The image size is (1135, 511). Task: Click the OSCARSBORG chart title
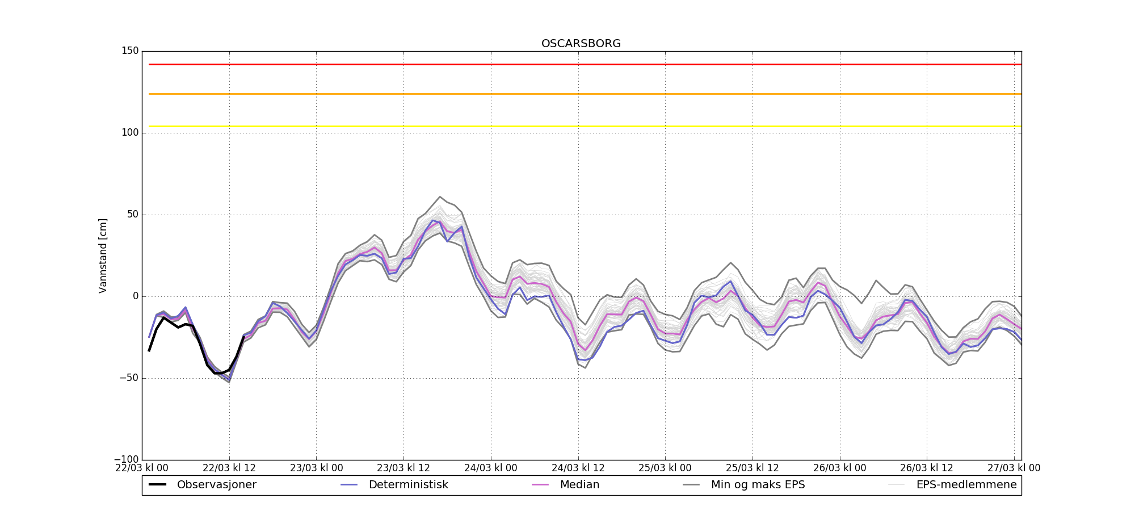point(581,44)
